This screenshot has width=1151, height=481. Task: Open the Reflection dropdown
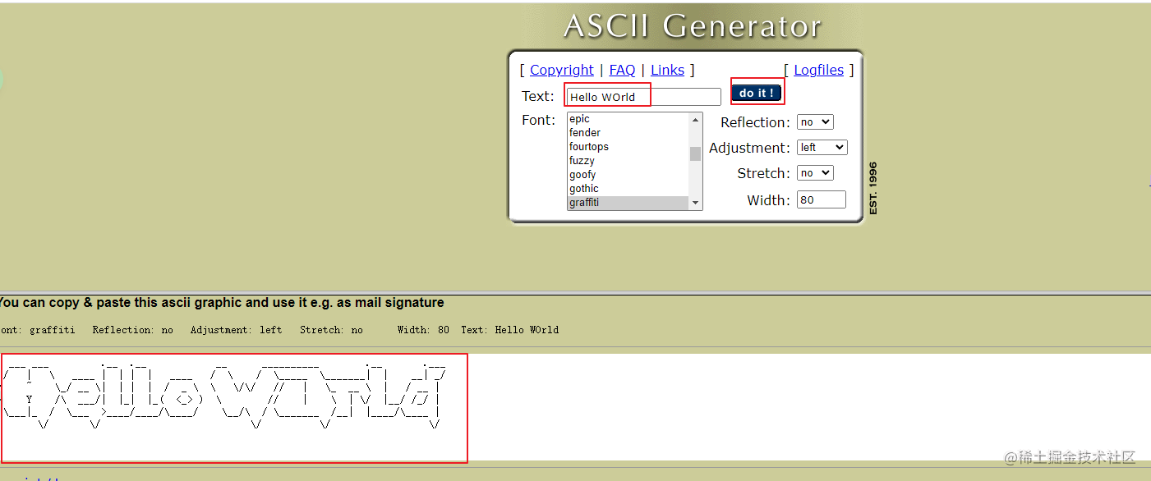pos(815,122)
